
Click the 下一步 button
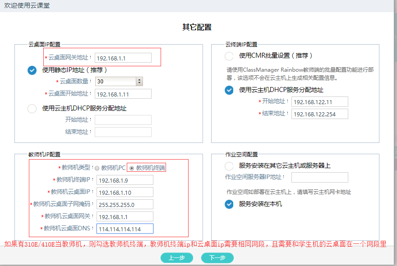(x=217, y=258)
